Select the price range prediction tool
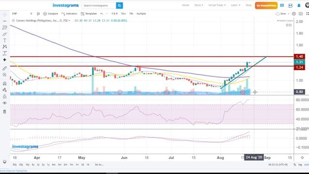Viewport: 309px width, 174px height. (5, 53)
